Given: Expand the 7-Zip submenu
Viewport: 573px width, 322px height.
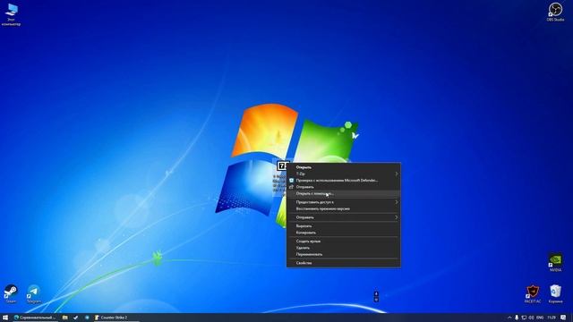Looking at the screenshot, I should tap(343, 174).
